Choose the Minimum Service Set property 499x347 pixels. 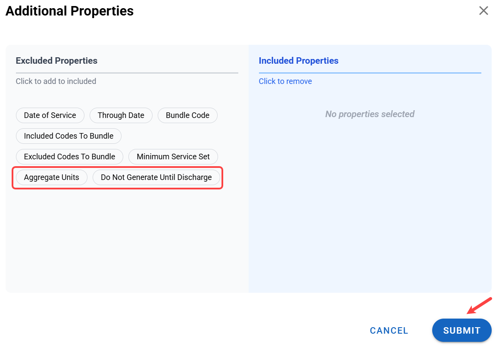point(173,157)
